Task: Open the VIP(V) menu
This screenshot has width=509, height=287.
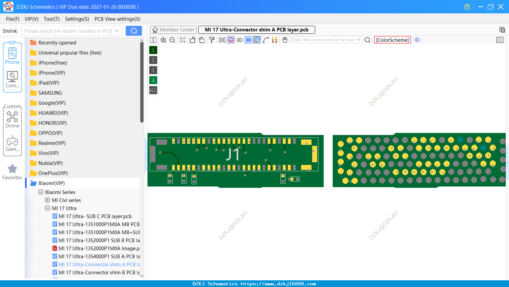Action: [x=31, y=19]
